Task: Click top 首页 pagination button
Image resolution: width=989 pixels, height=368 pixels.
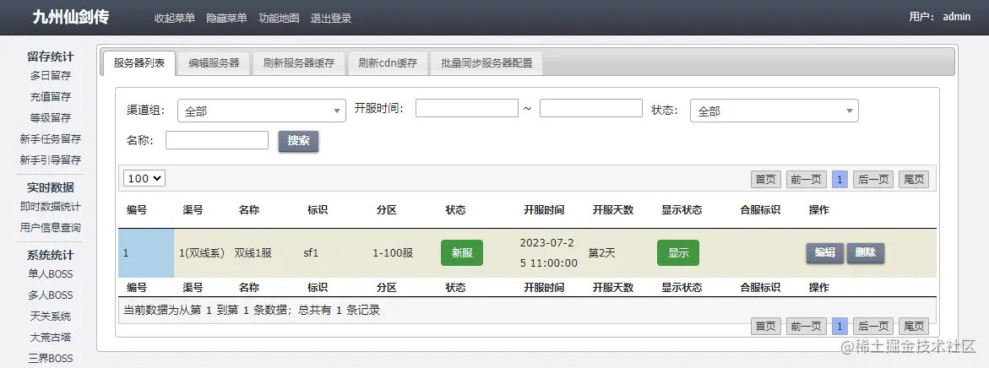Action: pos(766,180)
